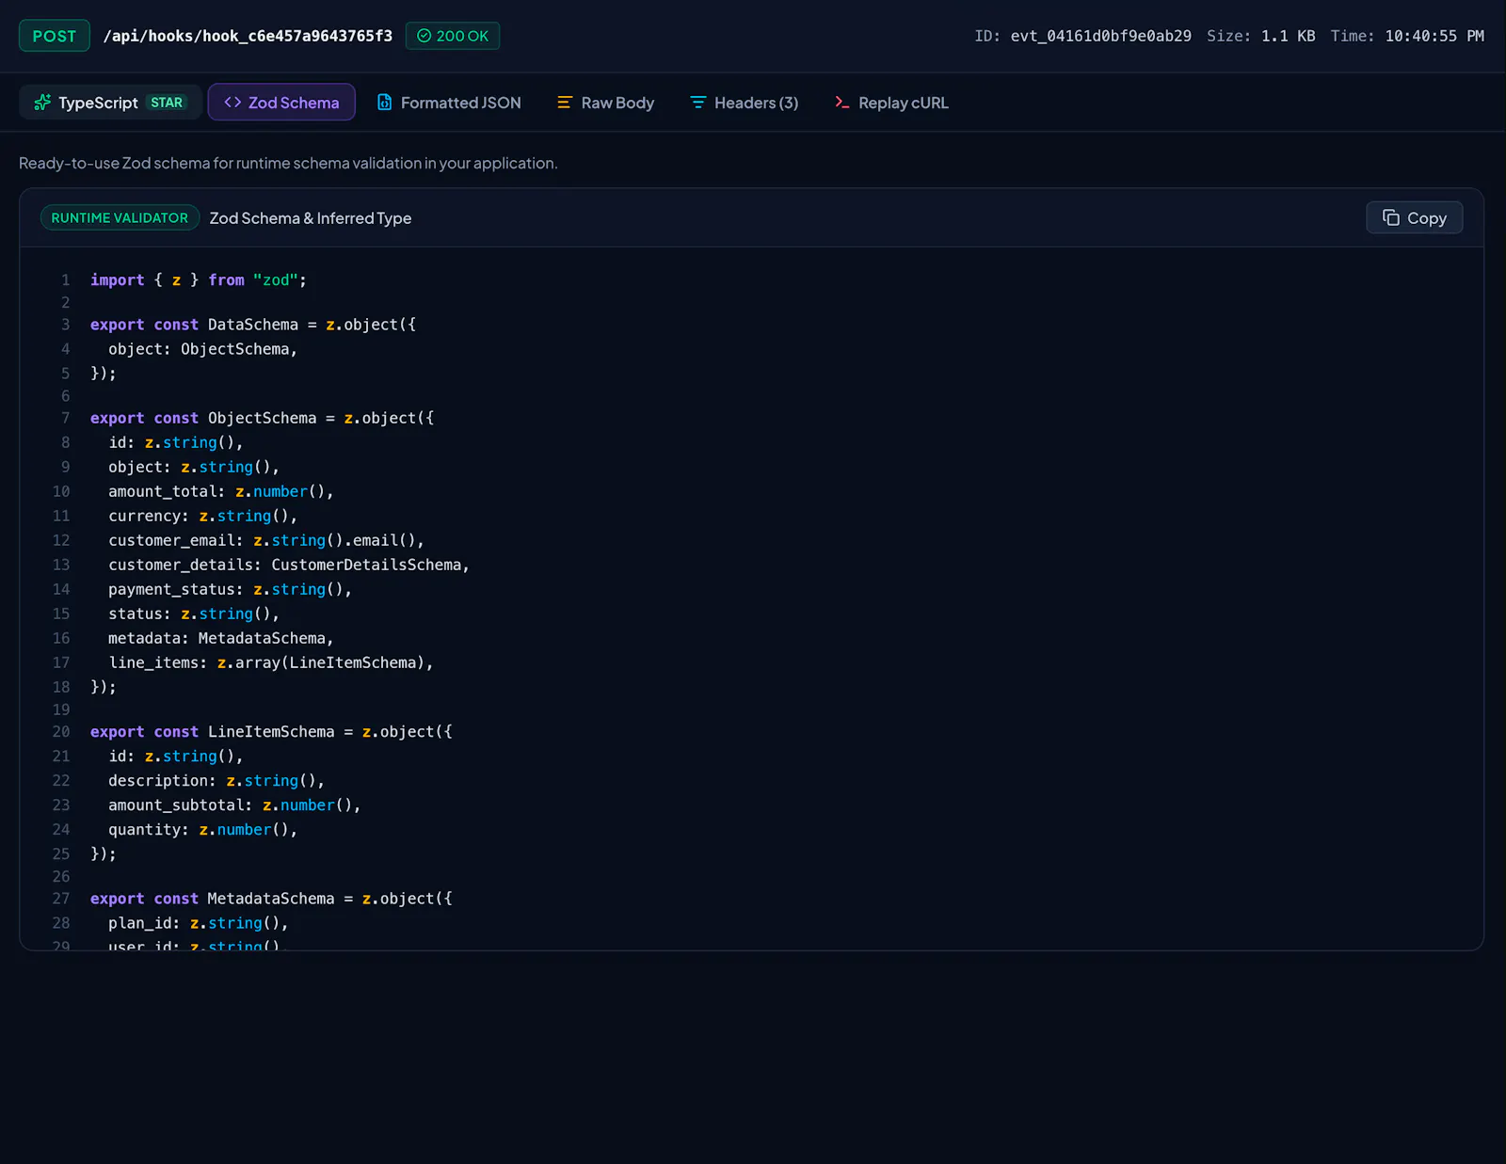The width and height of the screenshot is (1506, 1164).
Task: Open the Raw Body tab
Action: coord(605,103)
